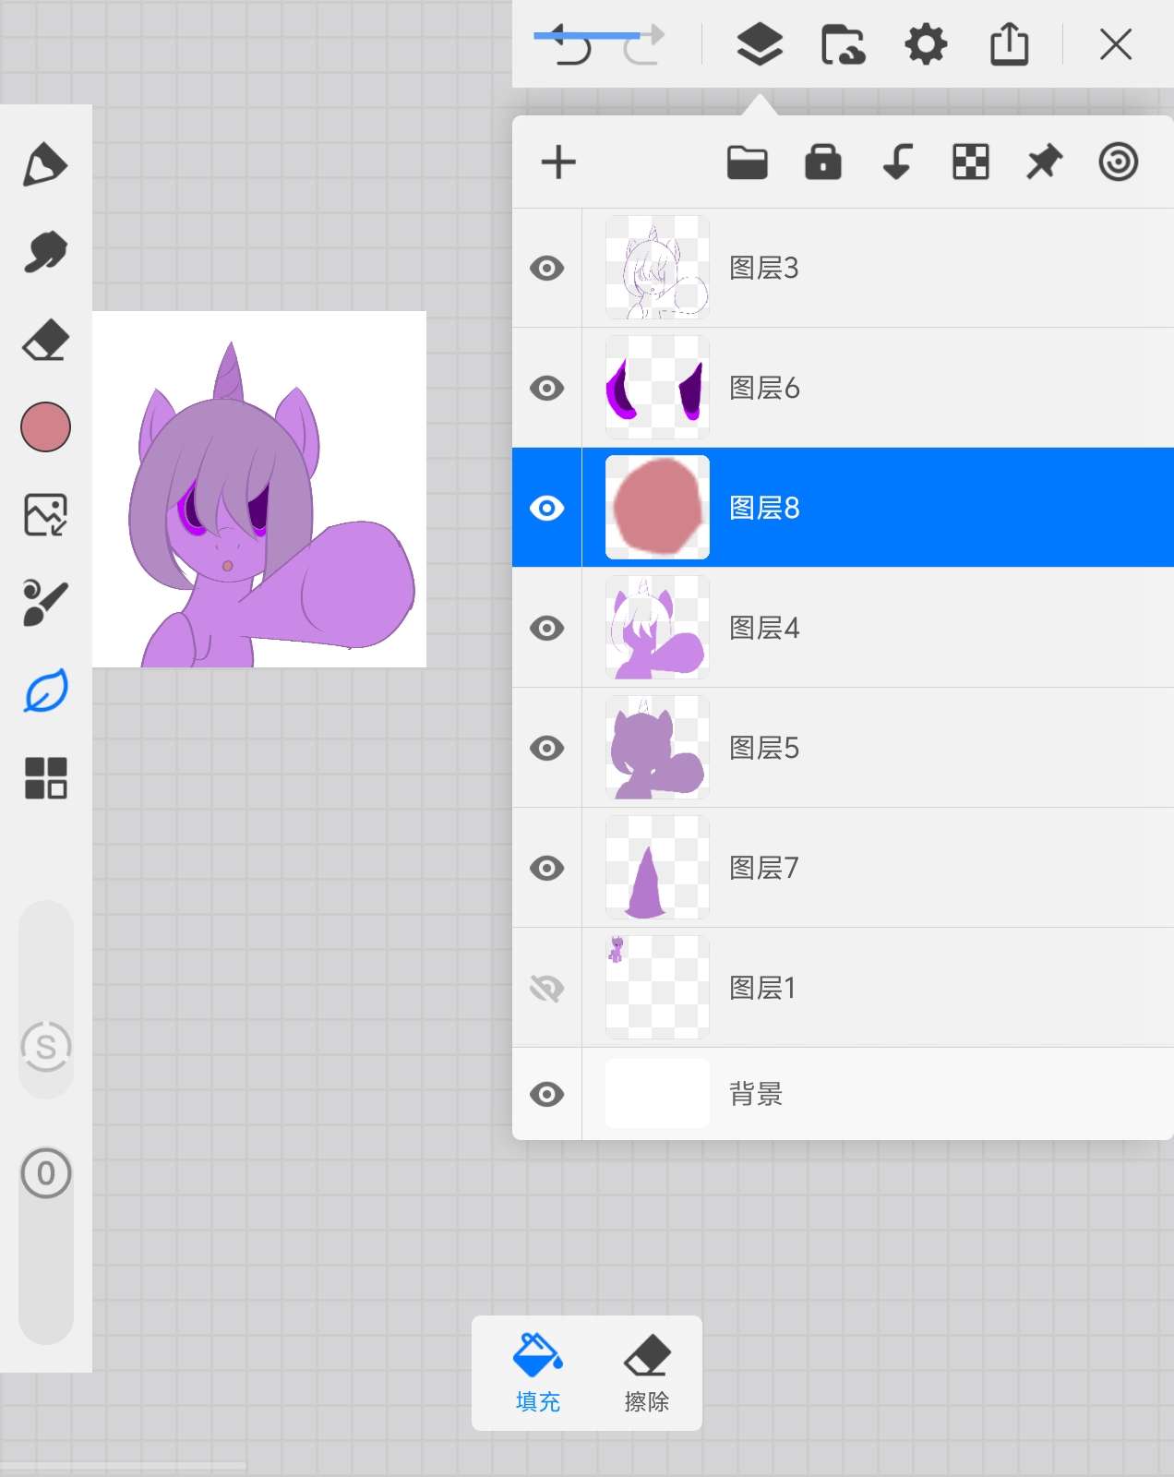
Task: Hide layer 图层5 with eye icon
Action: point(547,748)
